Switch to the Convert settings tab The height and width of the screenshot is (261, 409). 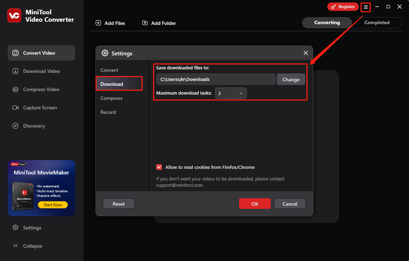pyautogui.click(x=109, y=70)
